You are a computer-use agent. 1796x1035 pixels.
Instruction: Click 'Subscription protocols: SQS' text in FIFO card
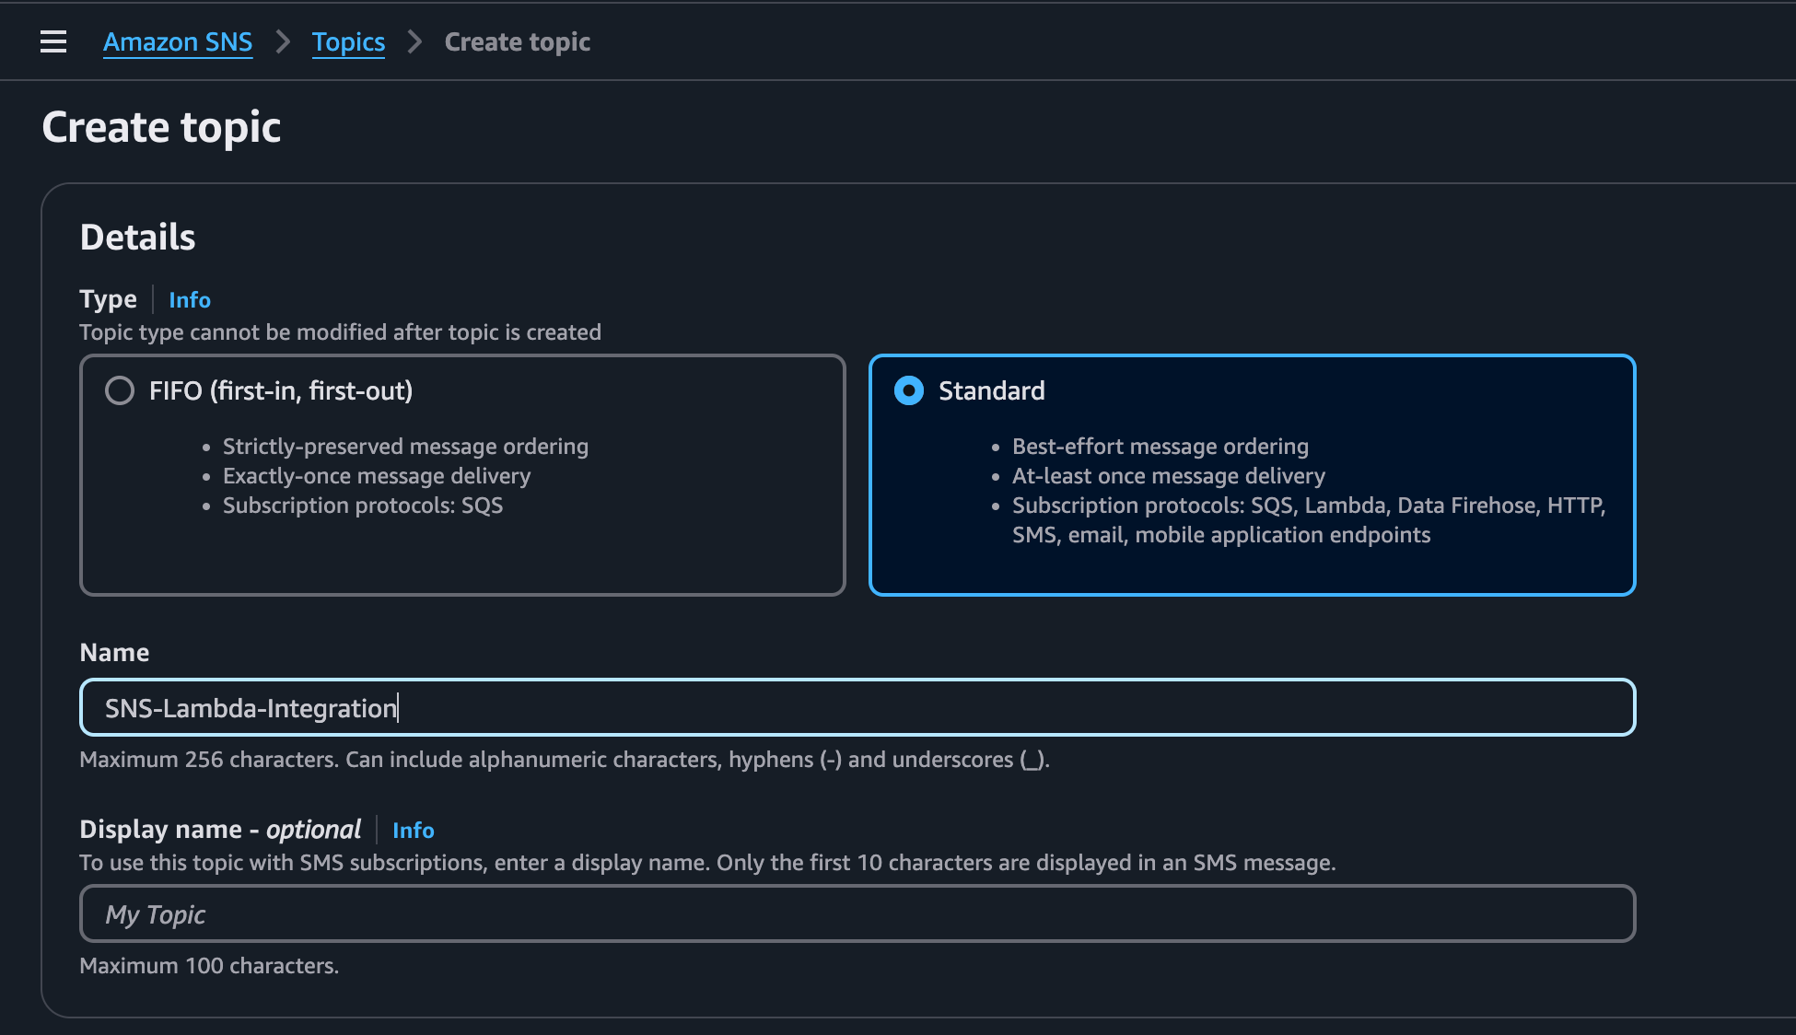pyautogui.click(x=363, y=505)
